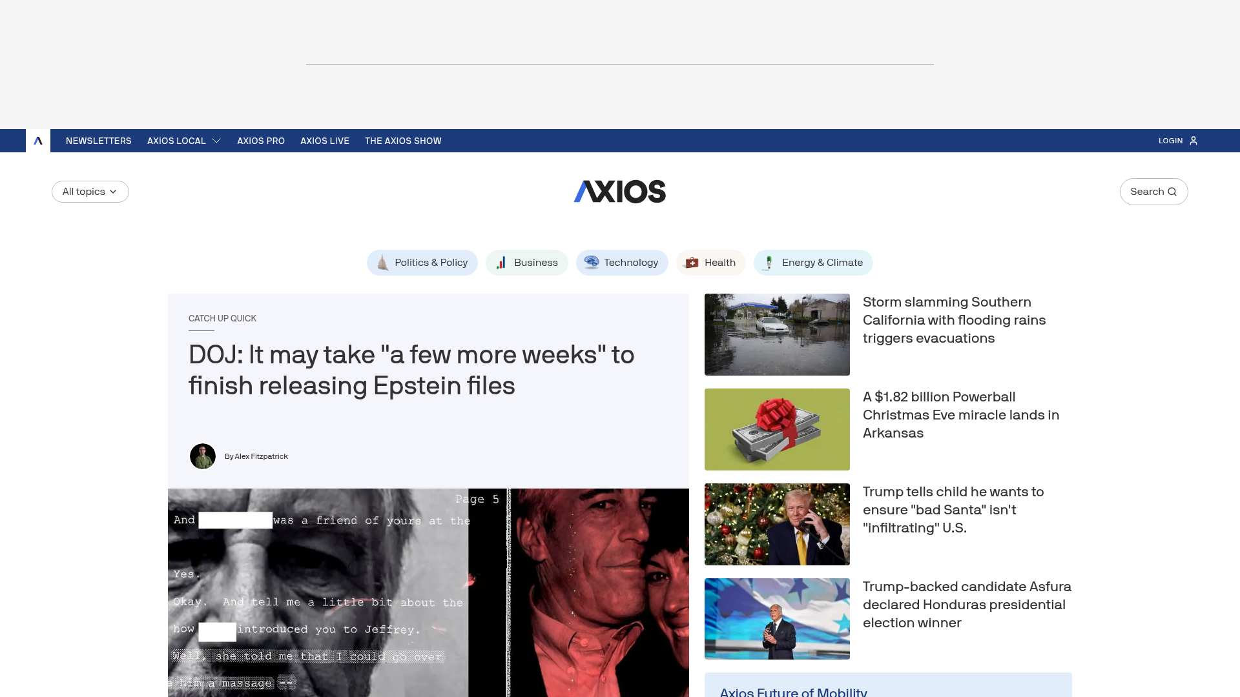The height and width of the screenshot is (697, 1240).
Task: Select the Politics & Policy topic pill
Action: click(x=422, y=263)
